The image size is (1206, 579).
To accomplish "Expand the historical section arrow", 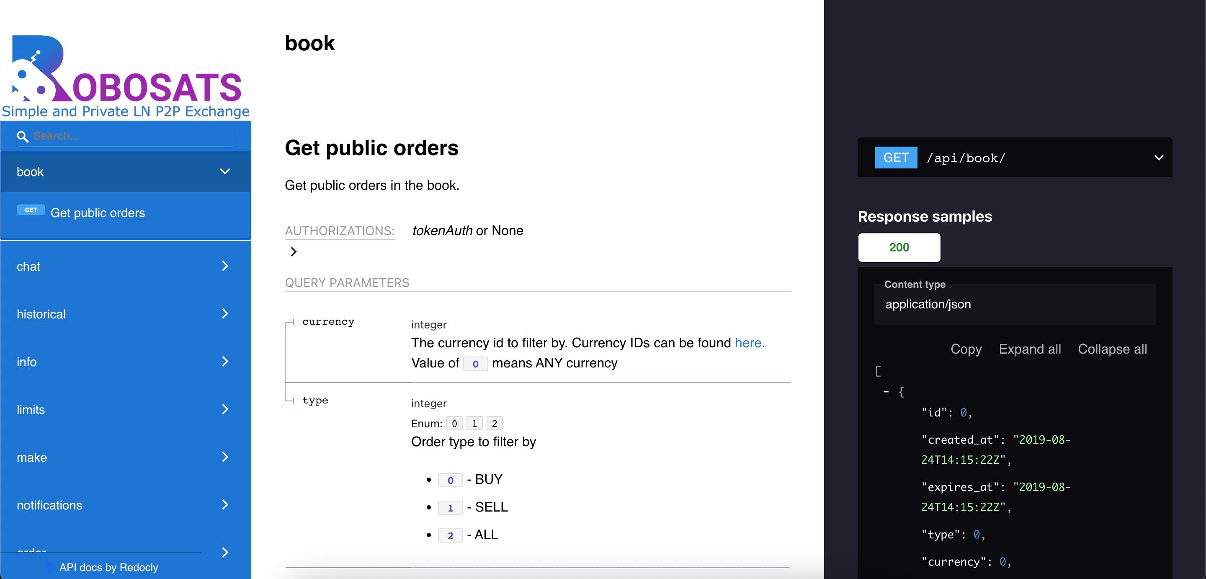I will pyautogui.click(x=225, y=314).
